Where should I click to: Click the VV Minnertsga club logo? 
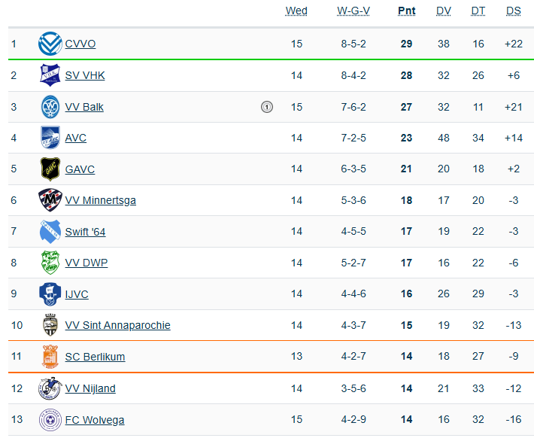50,200
